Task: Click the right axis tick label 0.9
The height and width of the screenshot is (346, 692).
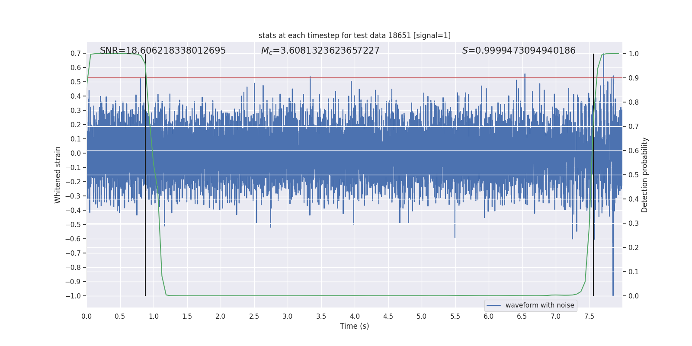Action: coord(634,78)
